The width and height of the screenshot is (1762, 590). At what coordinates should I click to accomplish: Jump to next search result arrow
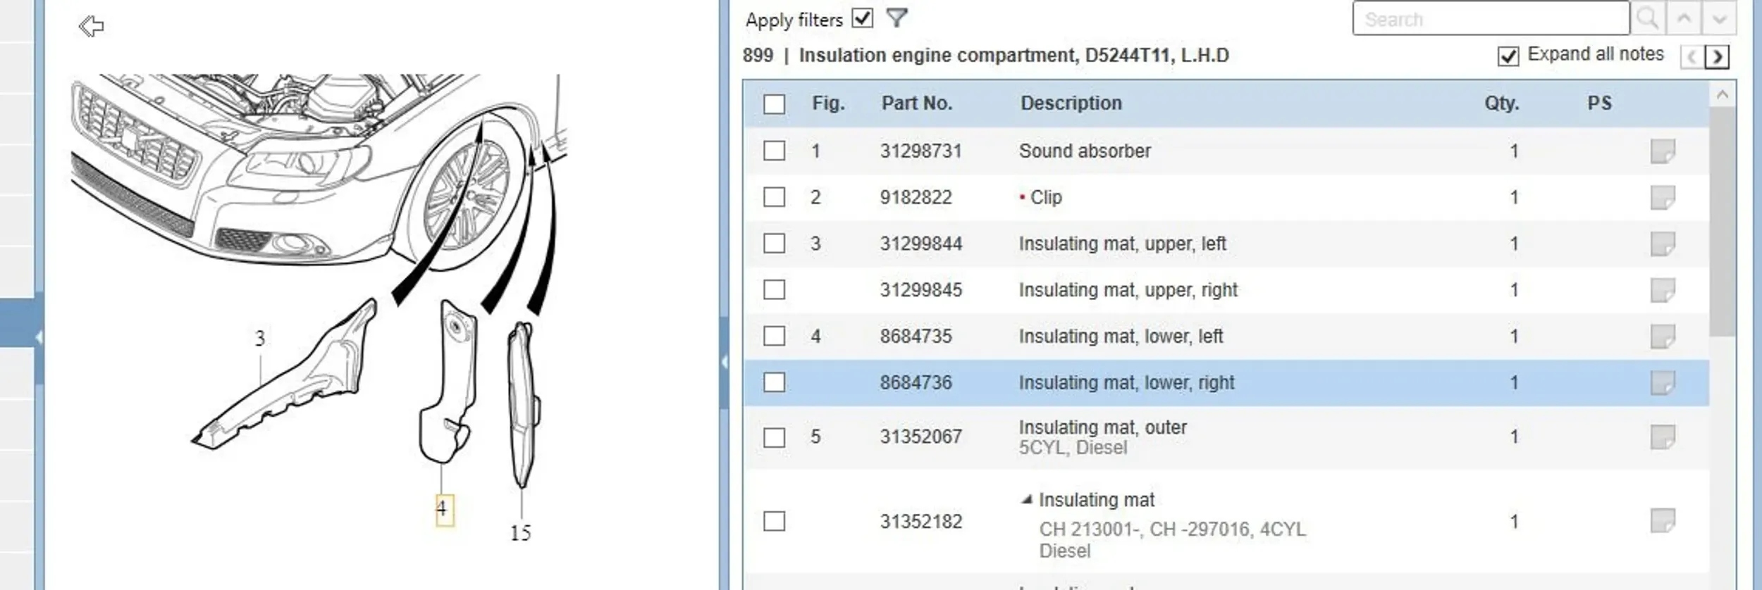(1719, 18)
